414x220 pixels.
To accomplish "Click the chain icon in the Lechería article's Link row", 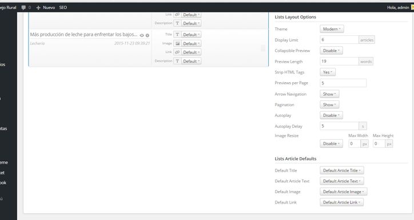I will [177, 52].
